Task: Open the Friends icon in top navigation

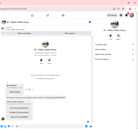Action: pos(47,15)
